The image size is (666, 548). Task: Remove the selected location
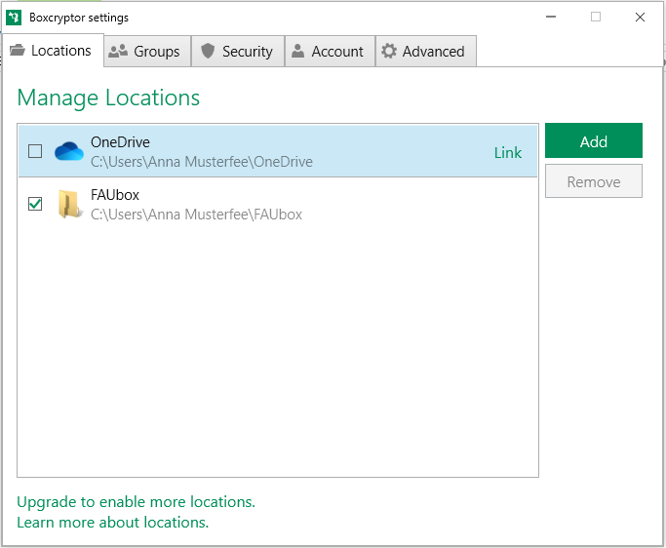click(x=594, y=181)
